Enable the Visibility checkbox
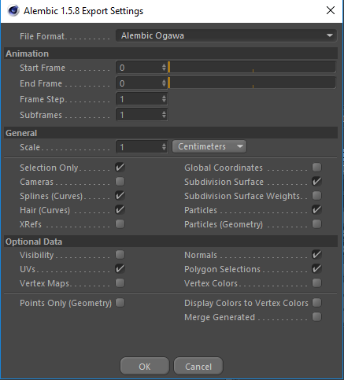The image size is (344, 380). pyautogui.click(x=120, y=255)
